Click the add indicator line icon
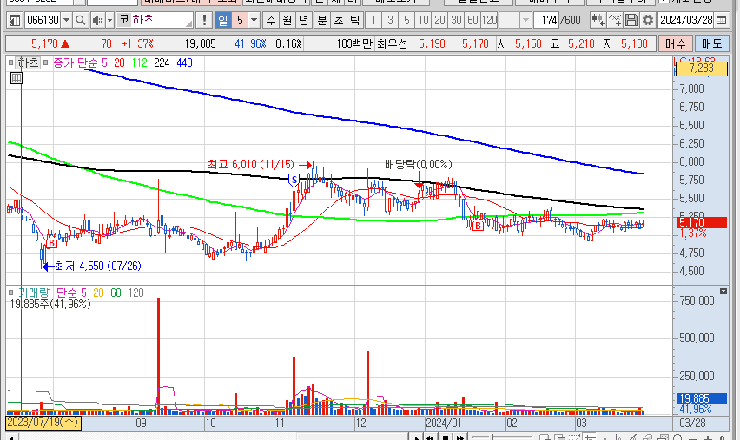Screen dimensions: 740x440 coord(615,20)
